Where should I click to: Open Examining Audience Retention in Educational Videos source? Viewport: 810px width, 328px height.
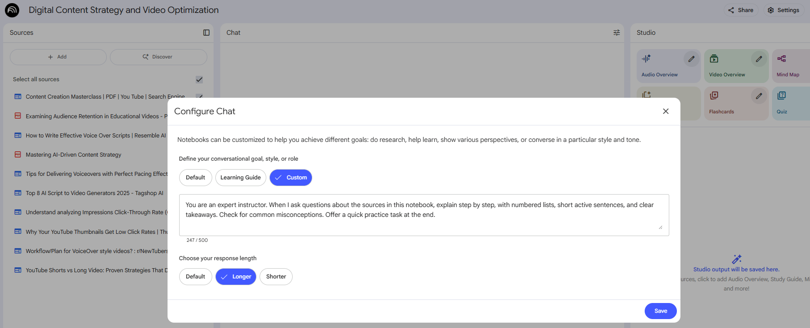tap(97, 116)
